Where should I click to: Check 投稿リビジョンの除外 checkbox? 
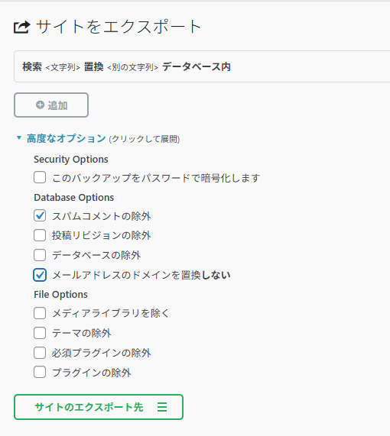click(x=40, y=235)
